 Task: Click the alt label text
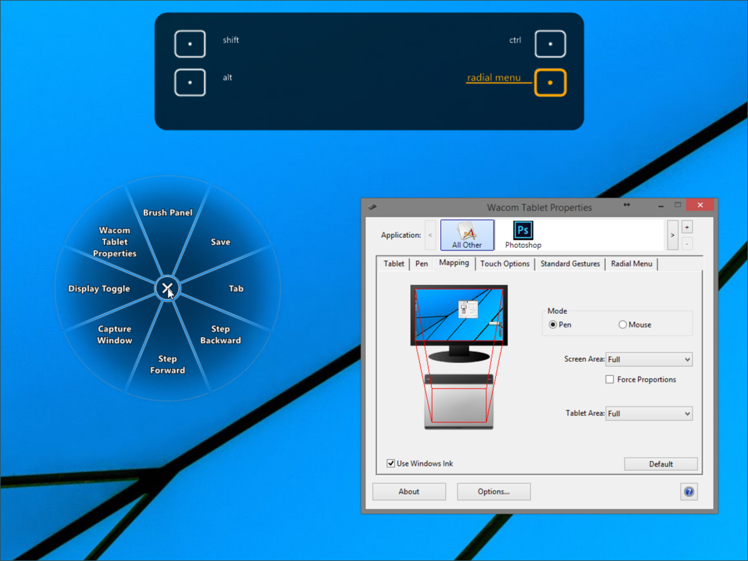(228, 78)
